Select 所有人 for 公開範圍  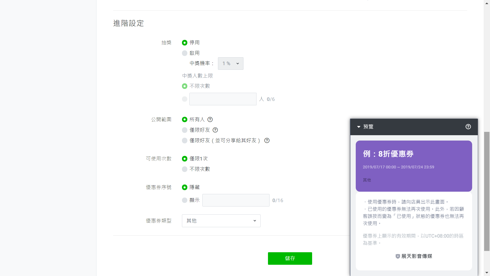point(185,120)
